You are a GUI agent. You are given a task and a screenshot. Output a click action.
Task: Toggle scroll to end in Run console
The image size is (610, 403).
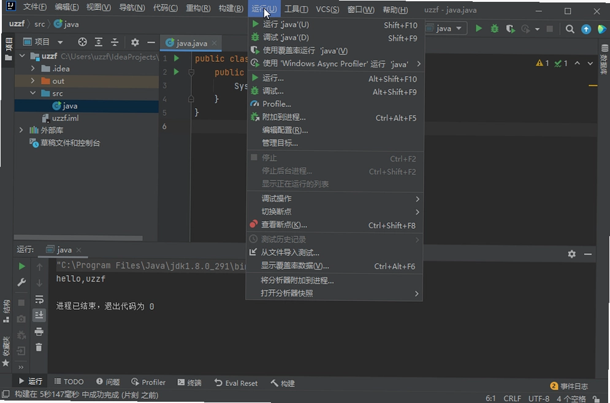[39, 315]
